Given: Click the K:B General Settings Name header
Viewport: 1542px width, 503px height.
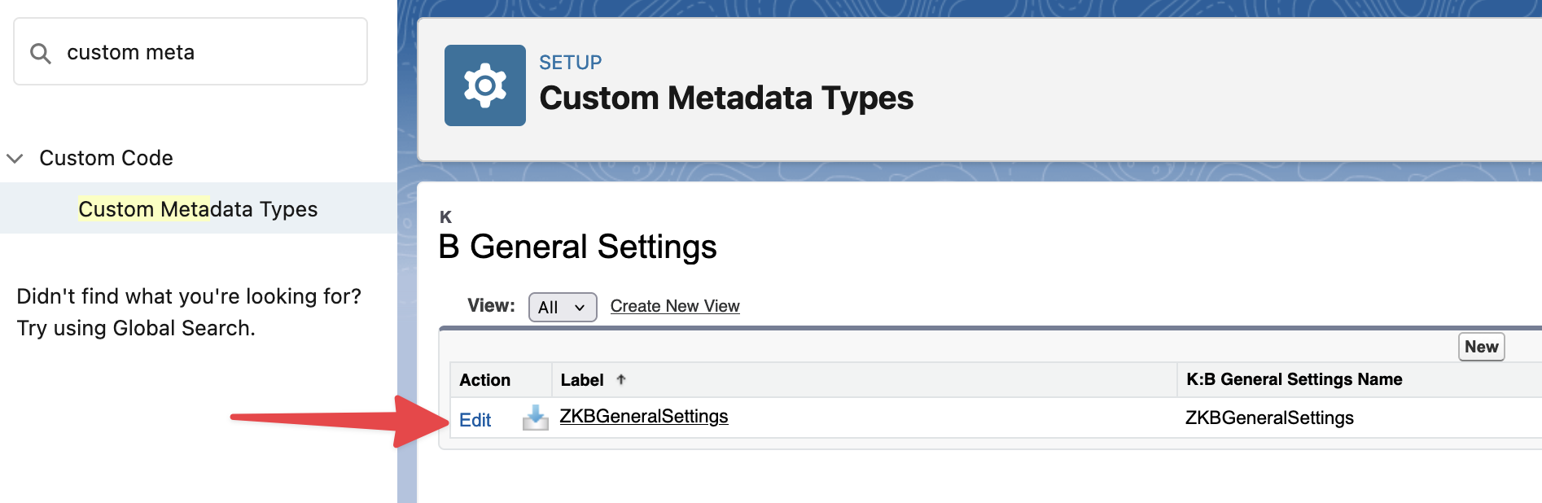Looking at the screenshot, I should (1293, 379).
